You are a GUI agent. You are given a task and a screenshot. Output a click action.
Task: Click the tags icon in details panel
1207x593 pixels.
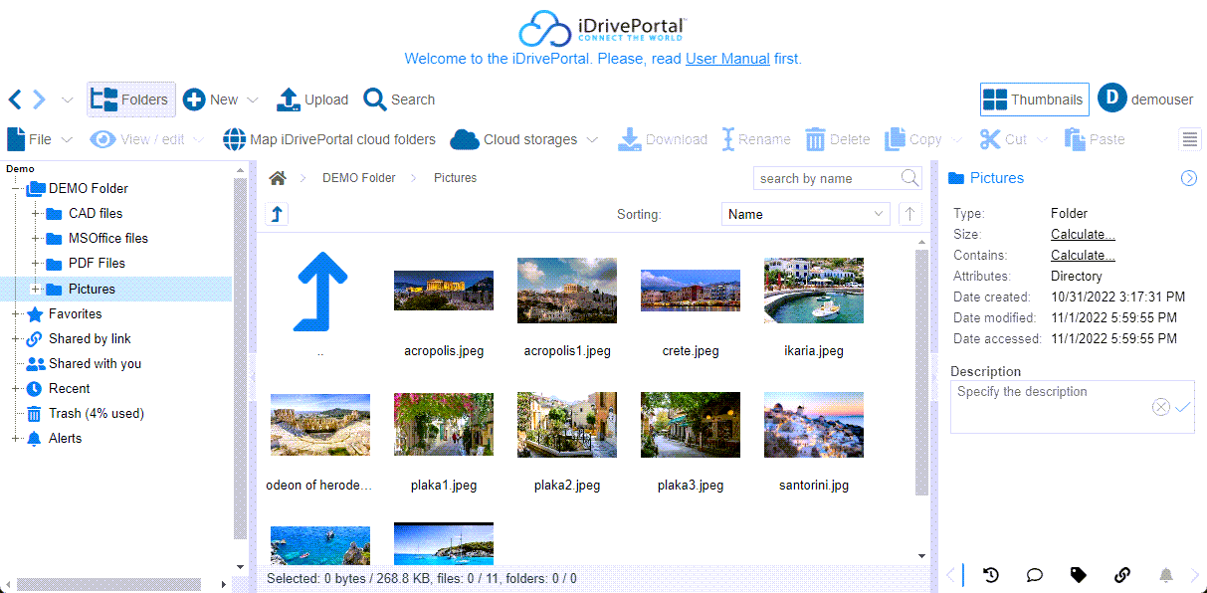pyautogui.click(x=1078, y=575)
